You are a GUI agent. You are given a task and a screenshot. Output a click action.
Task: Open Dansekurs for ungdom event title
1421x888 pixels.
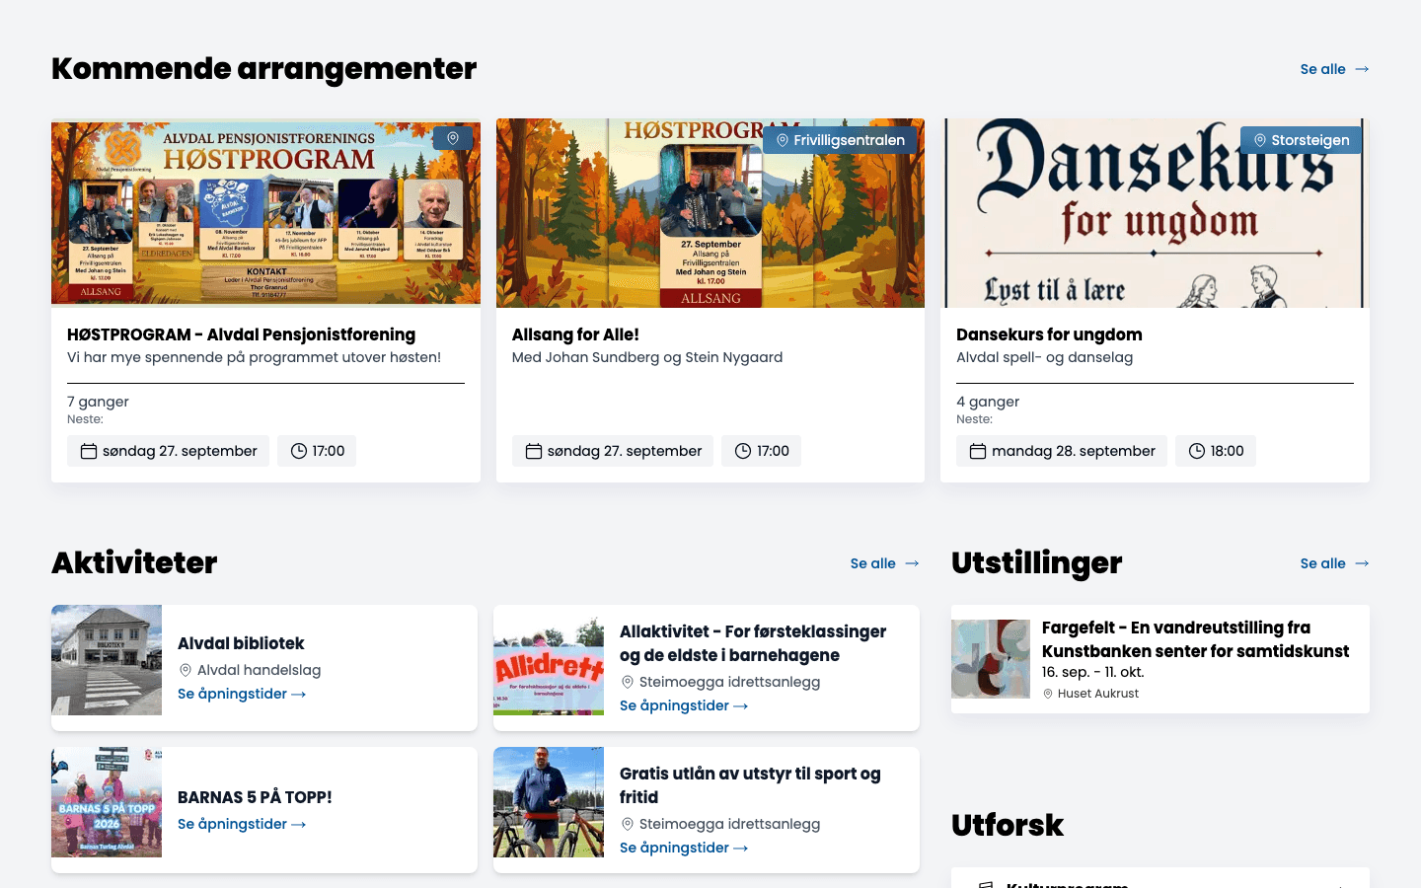point(1049,334)
